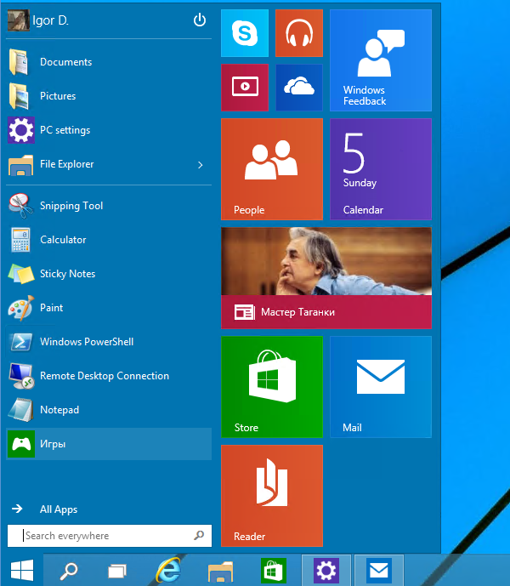Open taskbar Search magnifier

[69, 571]
